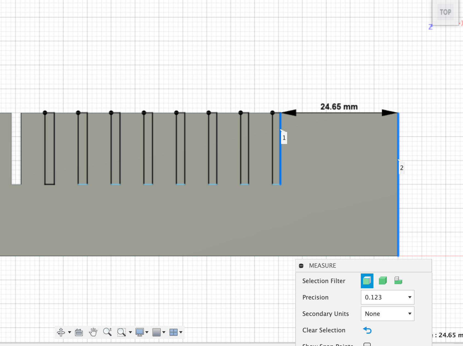Open the Secondary Units dropdown set to None
This screenshot has height=346, width=463.
(x=387, y=314)
